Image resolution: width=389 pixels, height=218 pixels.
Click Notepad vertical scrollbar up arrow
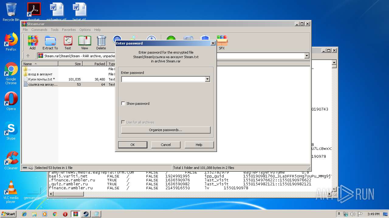point(334,62)
